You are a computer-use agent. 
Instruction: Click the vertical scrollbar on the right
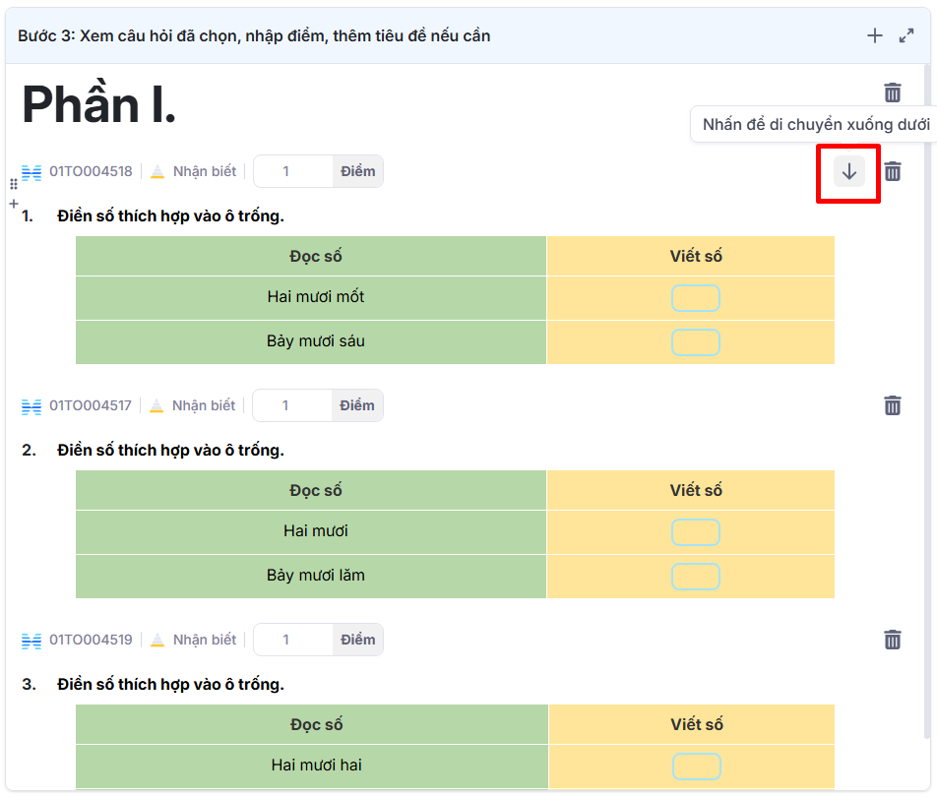point(928,394)
